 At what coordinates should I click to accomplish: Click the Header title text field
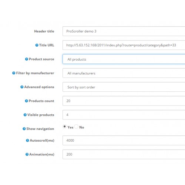click(124, 31)
